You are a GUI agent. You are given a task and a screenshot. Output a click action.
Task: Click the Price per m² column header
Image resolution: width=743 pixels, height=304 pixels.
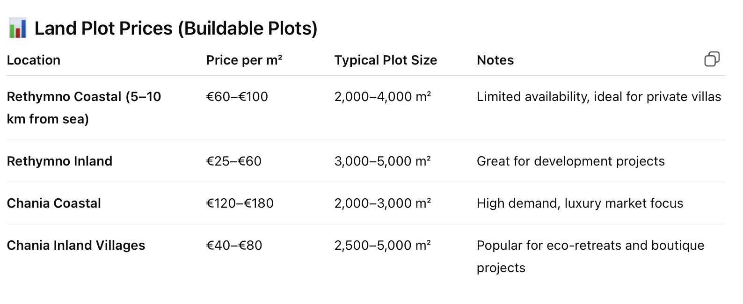click(x=244, y=60)
